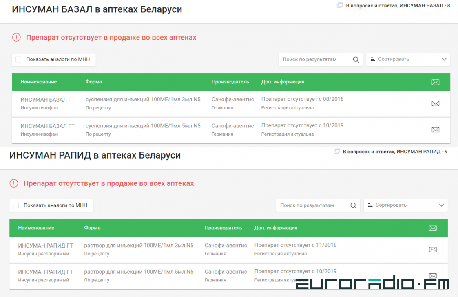
Task: Open ИНСУМАН БАЗАЛ ГТ 3мл product name
Action: pyautogui.click(x=48, y=100)
